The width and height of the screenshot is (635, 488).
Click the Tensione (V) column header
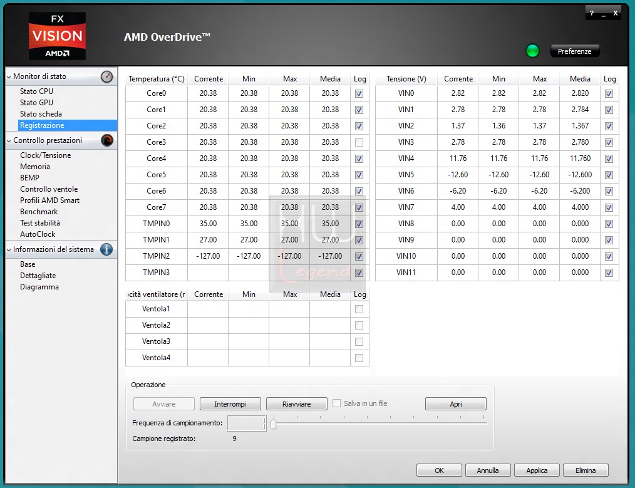[x=406, y=79]
